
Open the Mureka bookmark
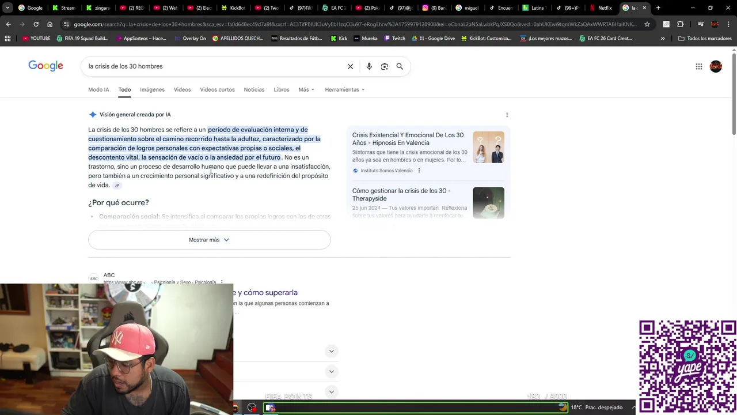click(x=366, y=38)
